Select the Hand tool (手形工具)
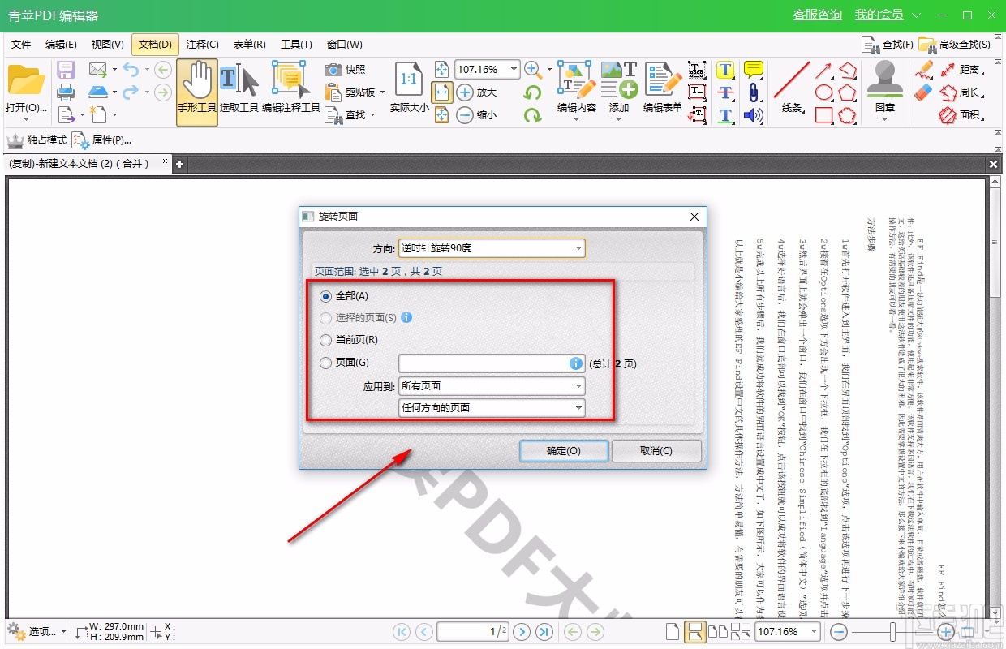Viewport: 1006px width, 649px height. tap(197, 92)
